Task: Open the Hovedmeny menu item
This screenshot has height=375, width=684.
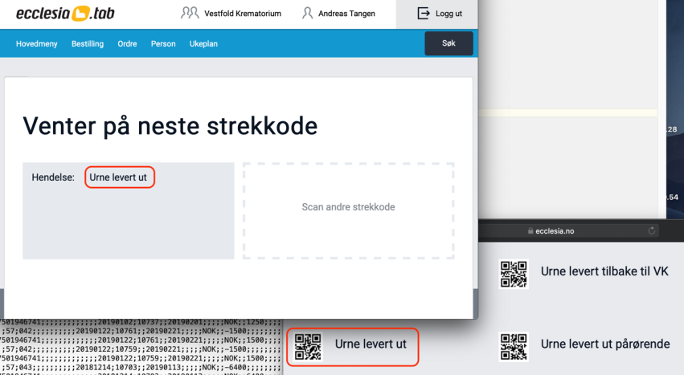Action: coord(37,43)
